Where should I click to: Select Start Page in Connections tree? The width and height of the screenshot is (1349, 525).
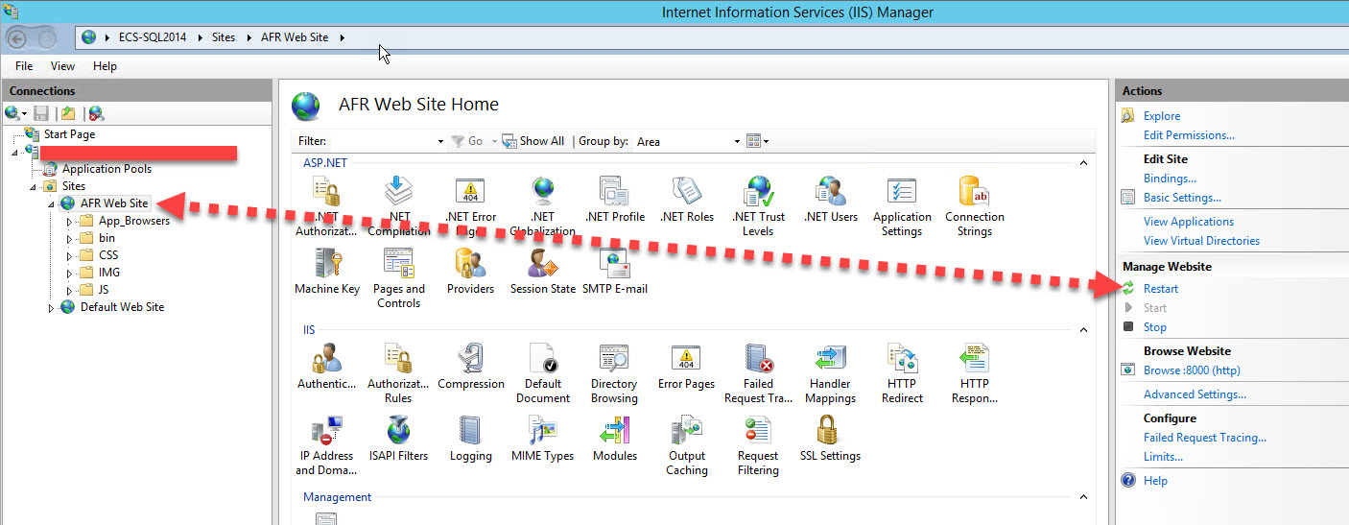pyautogui.click(x=69, y=134)
